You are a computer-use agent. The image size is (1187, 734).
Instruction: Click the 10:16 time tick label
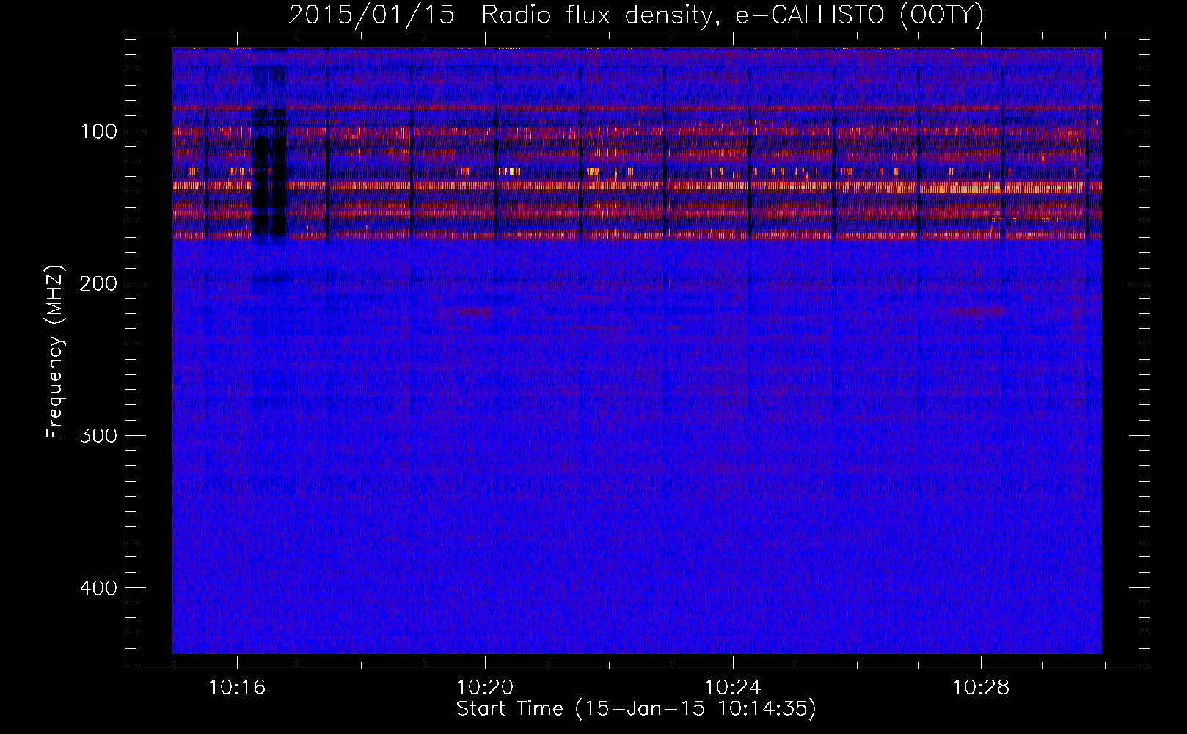click(237, 688)
